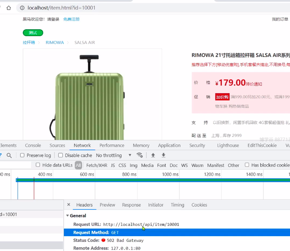Image resolution: width=290 pixels, height=251 pixels.
Task: Click the RIMOWA breadcrumb link
Action: click(55, 42)
